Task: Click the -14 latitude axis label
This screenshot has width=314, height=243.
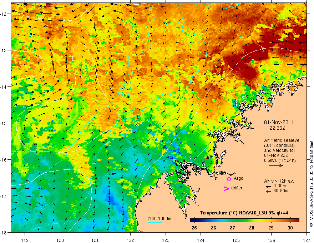Action: pos(4,87)
